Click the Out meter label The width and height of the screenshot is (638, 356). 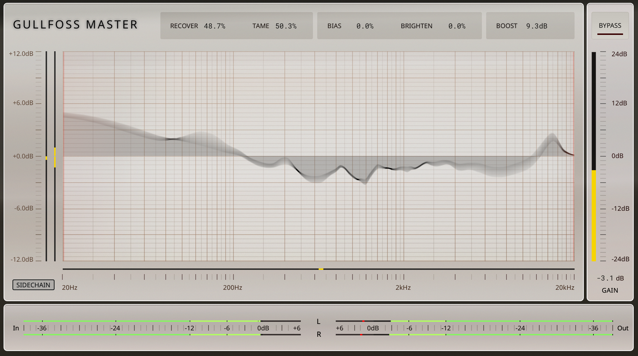[623, 328]
